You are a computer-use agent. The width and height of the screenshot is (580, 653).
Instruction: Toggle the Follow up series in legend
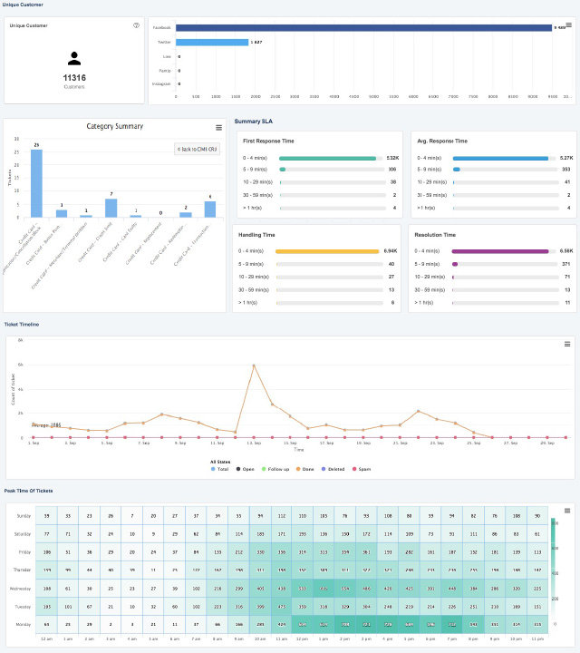click(277, 469)
